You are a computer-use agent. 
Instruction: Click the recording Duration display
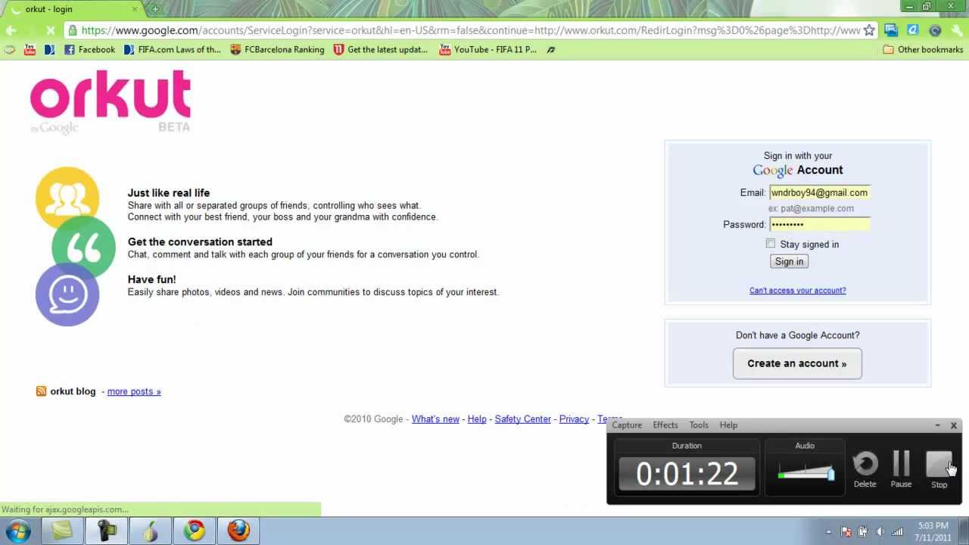pyautogui.click(x=687, y=474)
